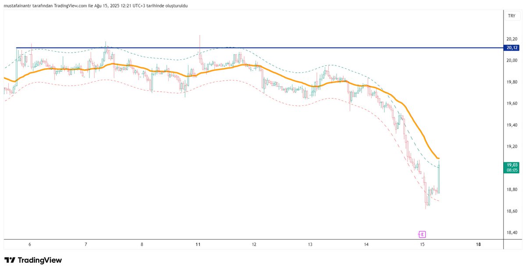526x271 pixels.
Task: Click date label 15 on time axis
Action: pos(422,244)
